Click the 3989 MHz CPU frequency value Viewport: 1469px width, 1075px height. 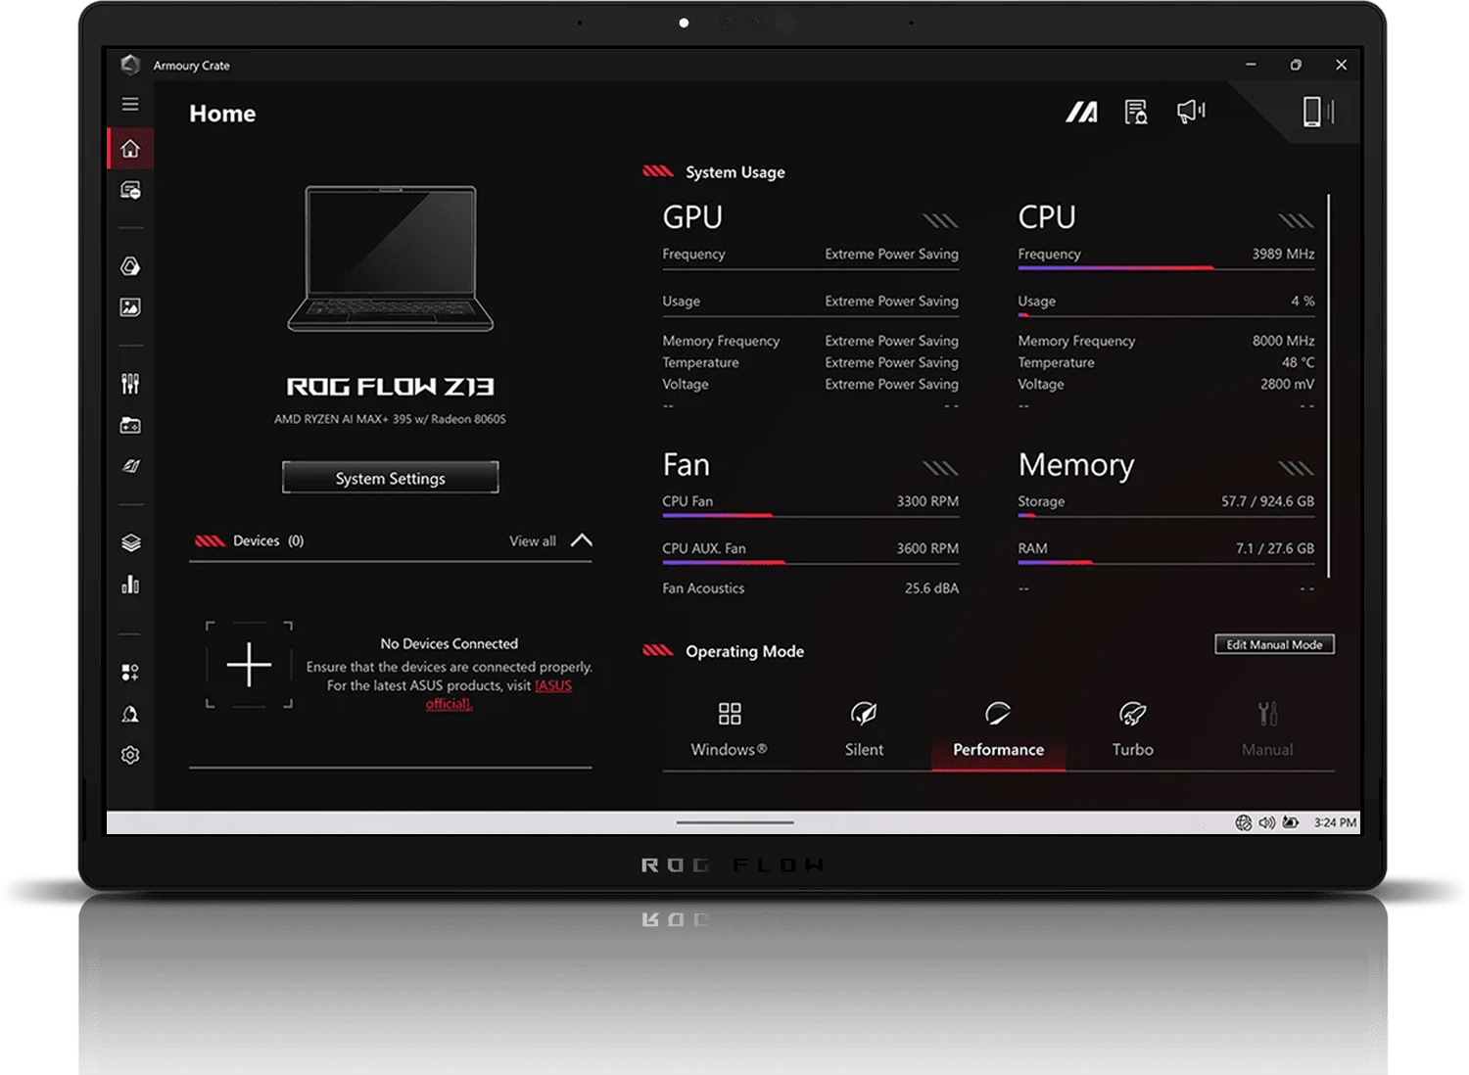click(1283, 254)
